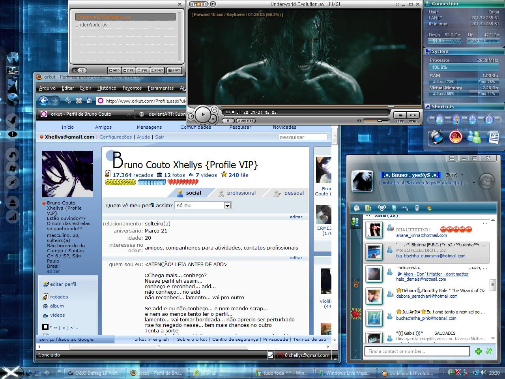Switch to the profissional profile tab
The image size is (505, 379).
coord(241,193)
